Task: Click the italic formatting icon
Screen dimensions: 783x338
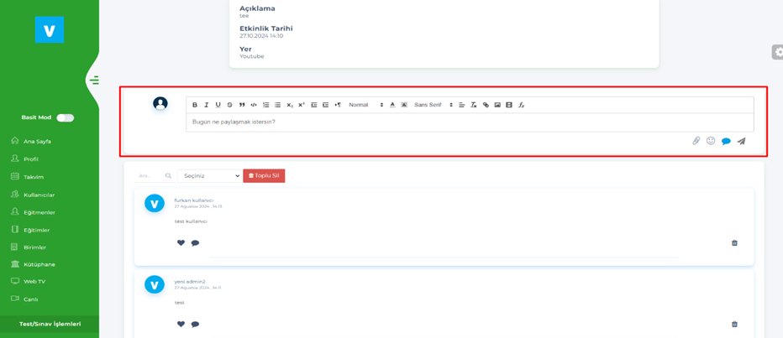Action: pyautogui.click(x=207, y=105)
